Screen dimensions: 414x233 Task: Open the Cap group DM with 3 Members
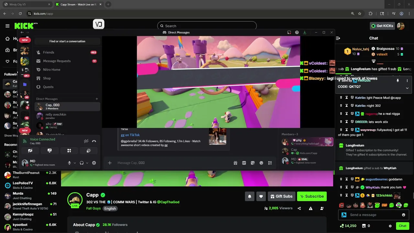pyautogui.click(x=67, y=106)
